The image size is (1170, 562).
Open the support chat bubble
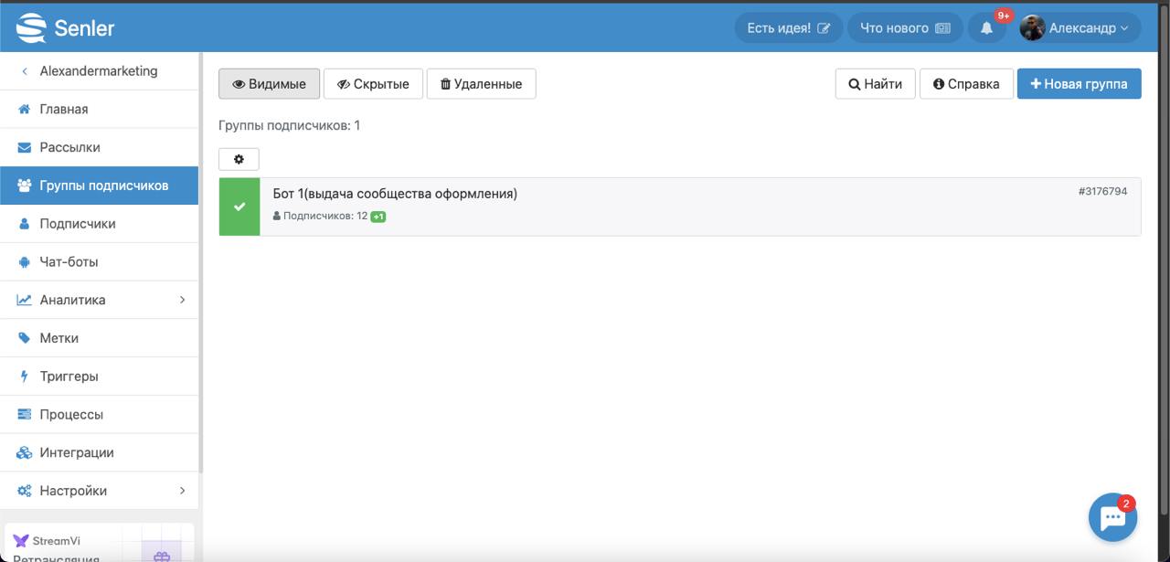tap(1112, 517)
